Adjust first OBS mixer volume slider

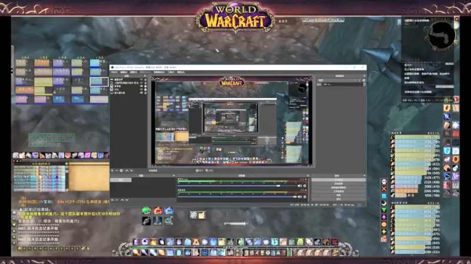[x=237, y=186]
